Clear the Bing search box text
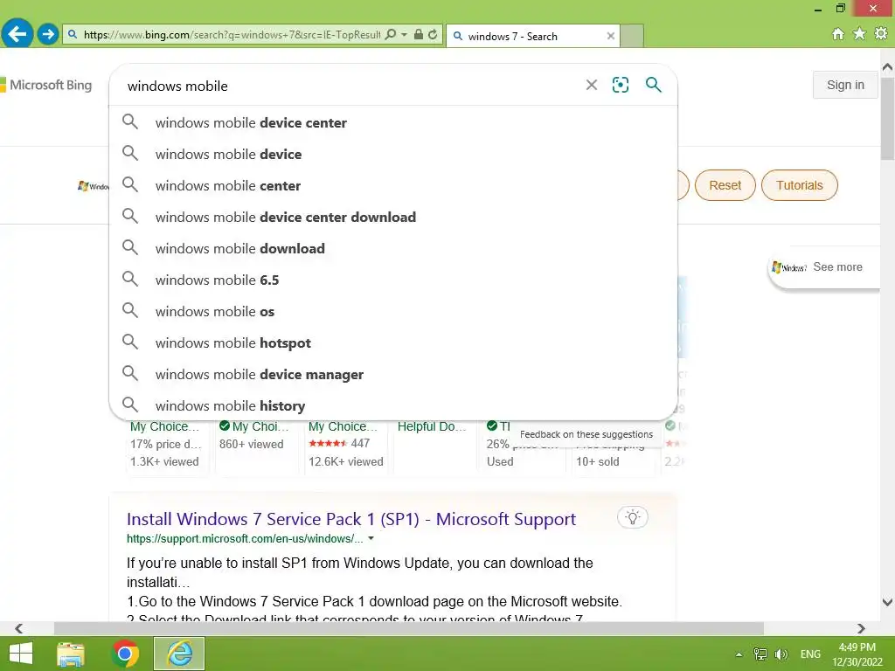The image size is (895, 671). (592, 85)
